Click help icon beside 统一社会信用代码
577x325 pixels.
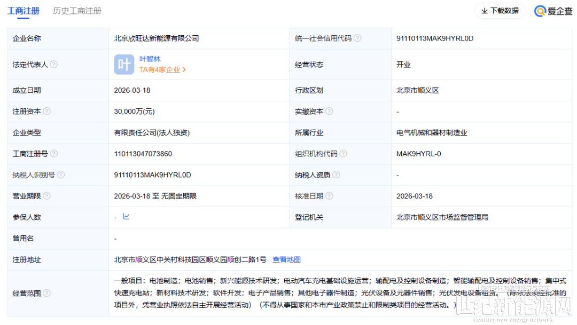tap(357, 38)
